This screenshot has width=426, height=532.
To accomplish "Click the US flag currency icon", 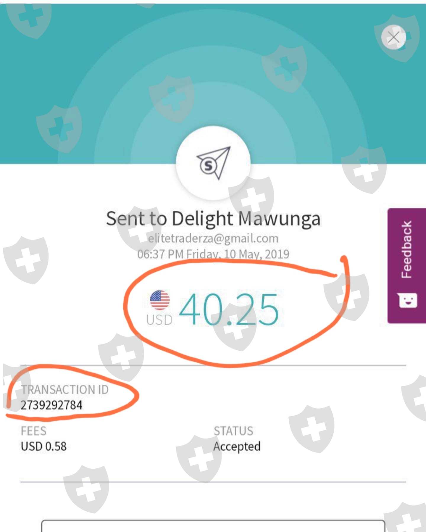I will pyautogui.click(x=160, y=300).
